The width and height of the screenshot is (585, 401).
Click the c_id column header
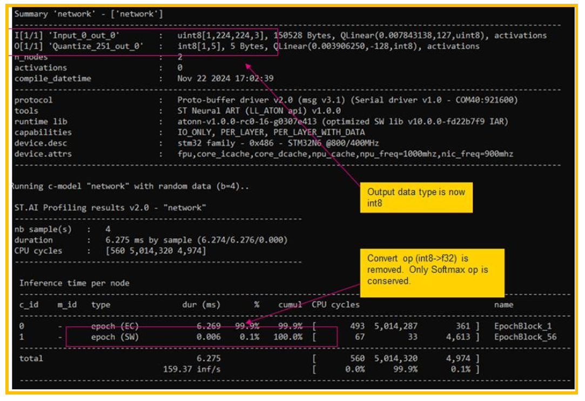(29, 305)
